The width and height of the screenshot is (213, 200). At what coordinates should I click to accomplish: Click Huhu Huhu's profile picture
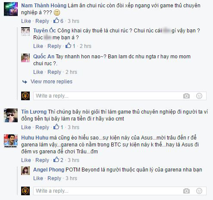(11, 141)
